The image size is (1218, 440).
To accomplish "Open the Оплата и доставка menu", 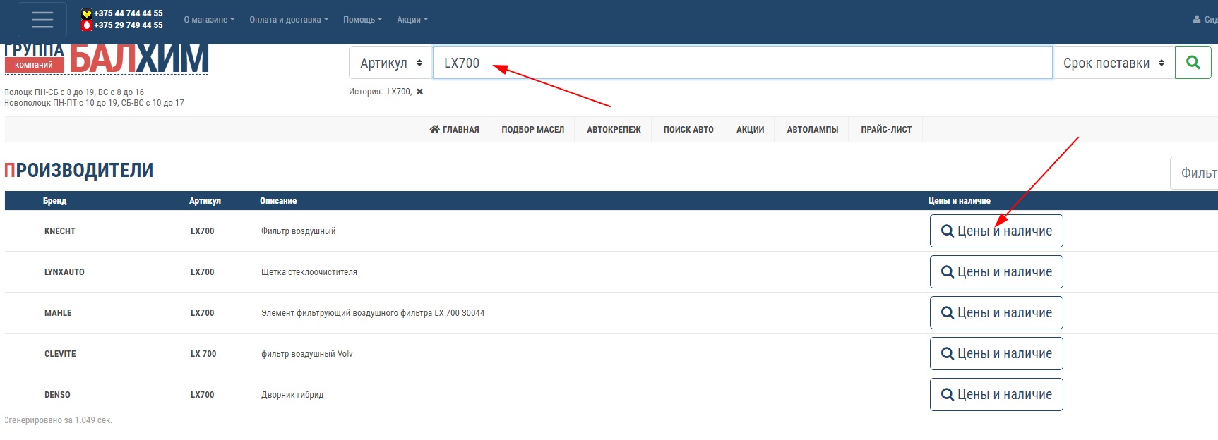I will coord(289,20).
